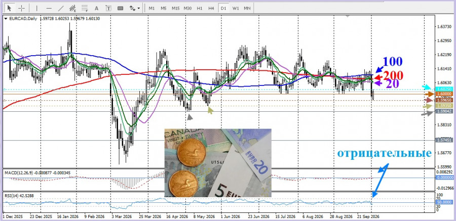Switch to M15 timeframe
Viewport: 456px width, 221px height.
tap(175, 8)
